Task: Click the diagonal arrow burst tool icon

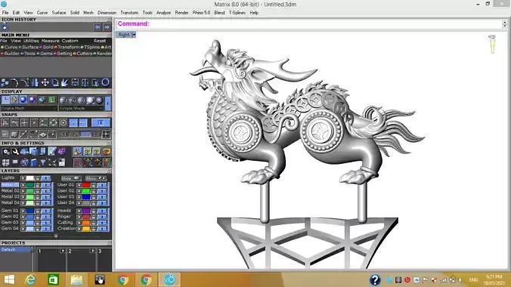Action: click(65, 82)
